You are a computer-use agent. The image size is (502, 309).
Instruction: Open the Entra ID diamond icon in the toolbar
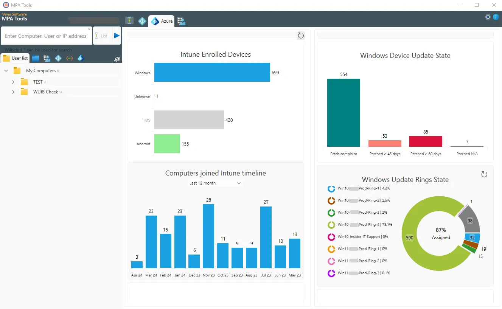142,21
